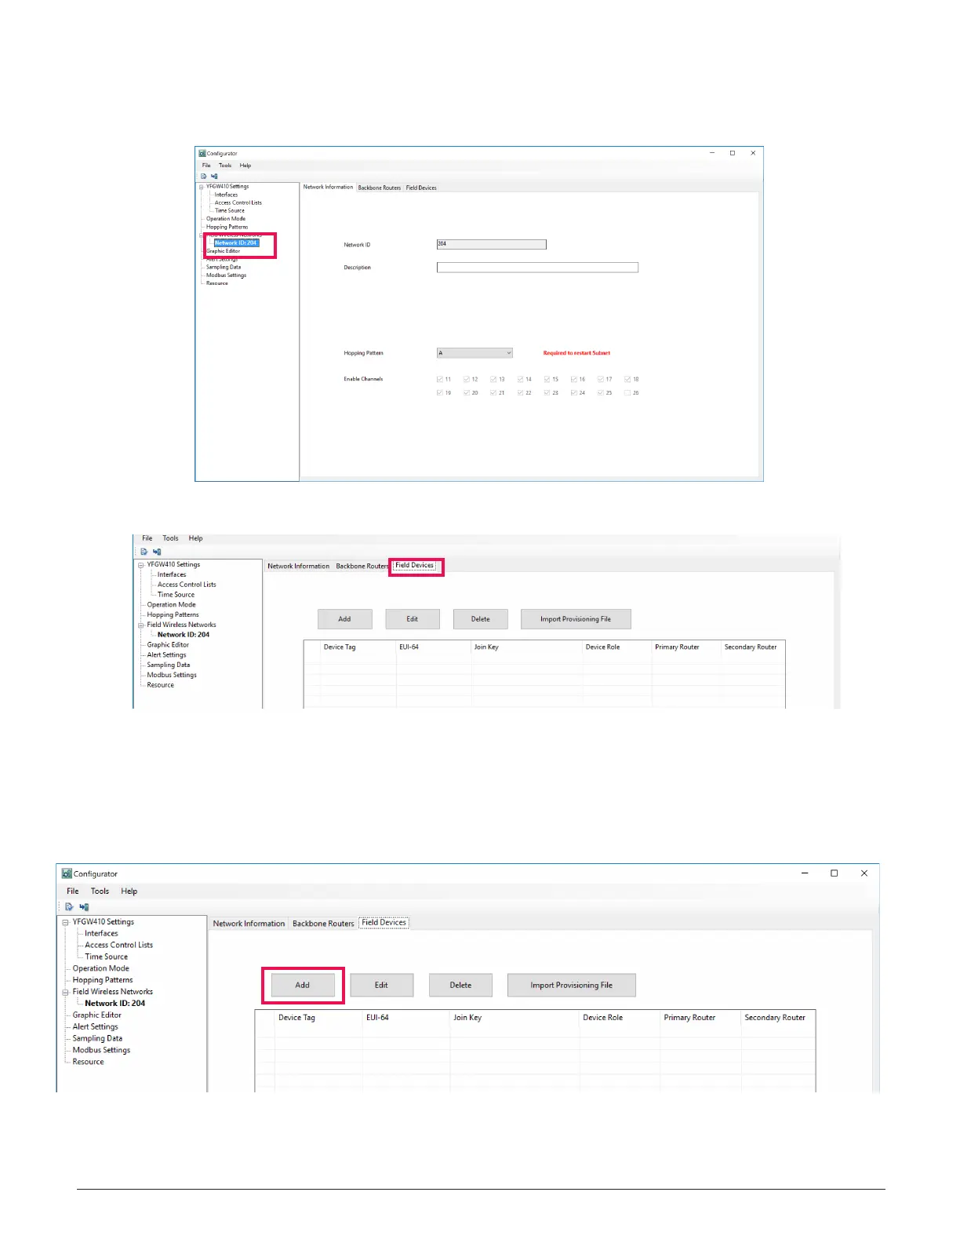The image size is (960, 1243).
Task: Open Hopping Pattern dropdown showing A
Action: pyautogui.click(x=475, y=353)
